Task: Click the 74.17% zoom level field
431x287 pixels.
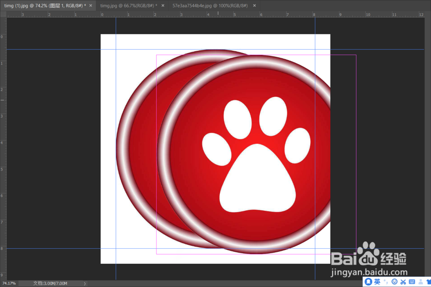Action: click(x=9, y=283)
